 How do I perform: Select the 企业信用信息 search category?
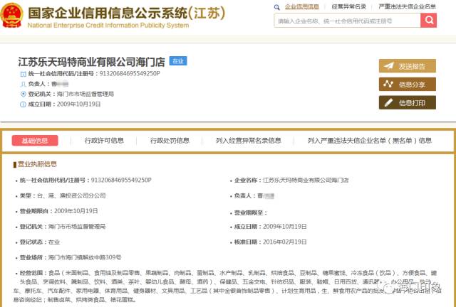(x=302, y=6)
